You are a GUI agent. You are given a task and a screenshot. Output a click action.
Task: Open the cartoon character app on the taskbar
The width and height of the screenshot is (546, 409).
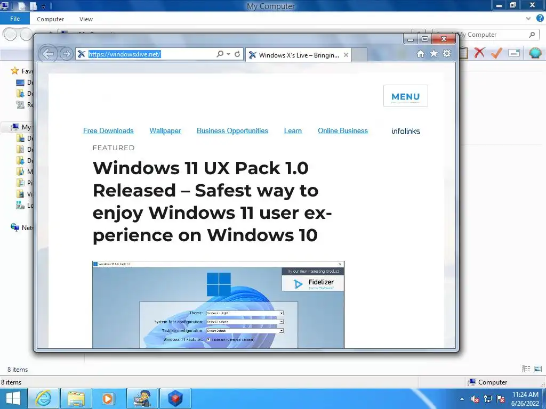click(x=142, y=398)
